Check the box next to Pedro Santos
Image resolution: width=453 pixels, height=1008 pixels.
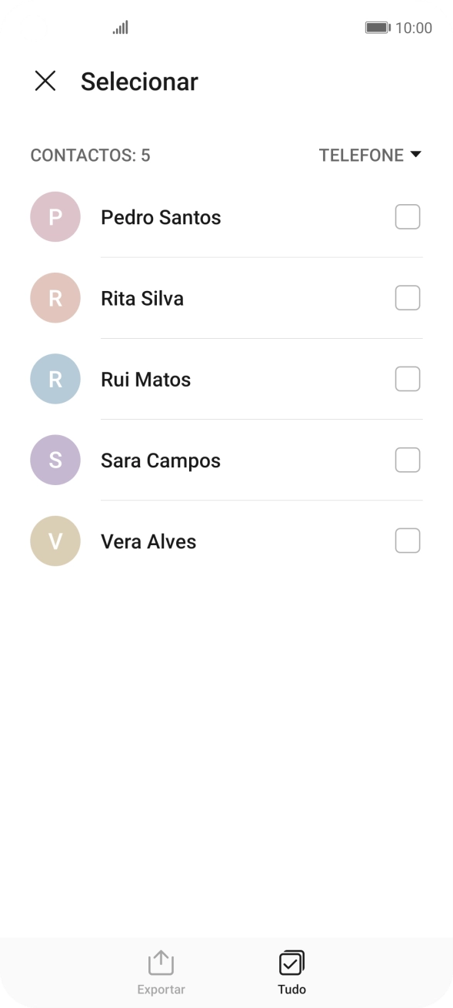[x=408, y=217]
